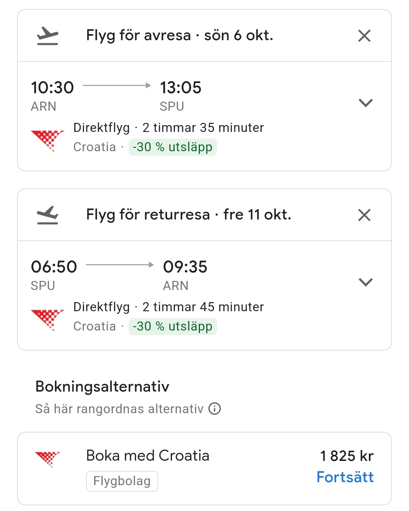Open 'Så här rangordnas alternativ' explanation
Screen dimensions: 409x511
(119, 409)
